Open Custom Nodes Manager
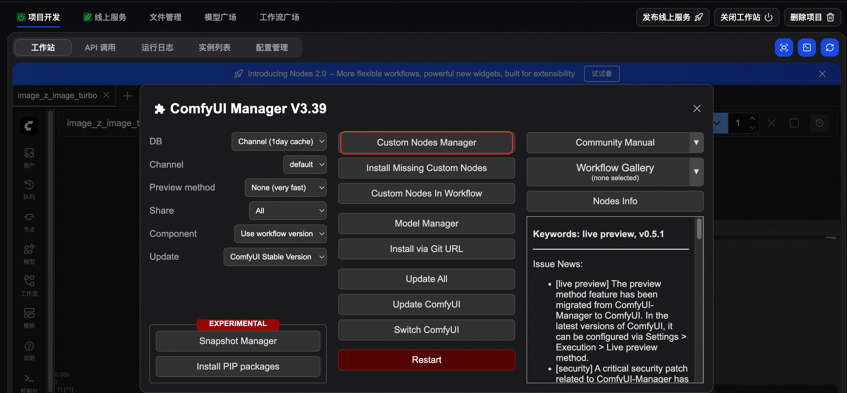 426,142
